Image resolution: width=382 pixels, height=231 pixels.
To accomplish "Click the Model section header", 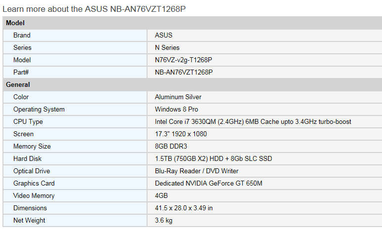I will (x=192, y=23).
